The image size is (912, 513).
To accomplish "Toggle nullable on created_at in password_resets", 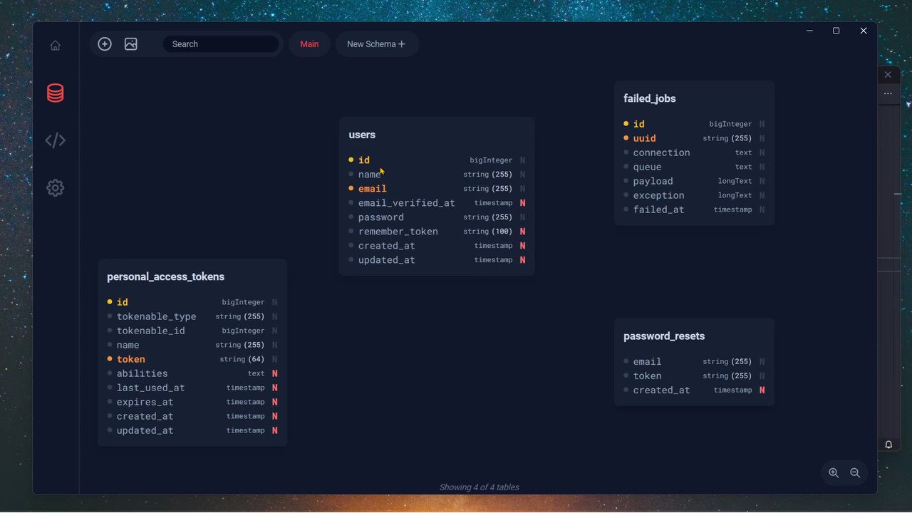I will coord(762,390).
